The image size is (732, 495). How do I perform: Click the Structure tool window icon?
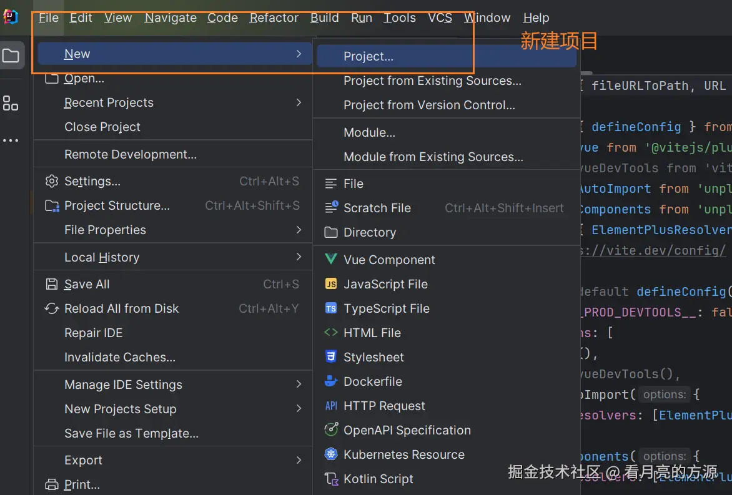pyautogui.click(x=11, y=103)
